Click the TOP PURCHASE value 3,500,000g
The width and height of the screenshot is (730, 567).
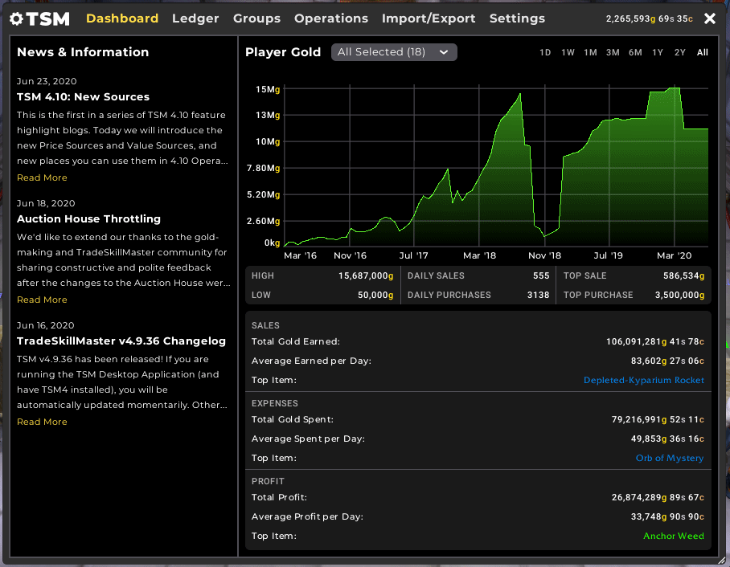679,296
